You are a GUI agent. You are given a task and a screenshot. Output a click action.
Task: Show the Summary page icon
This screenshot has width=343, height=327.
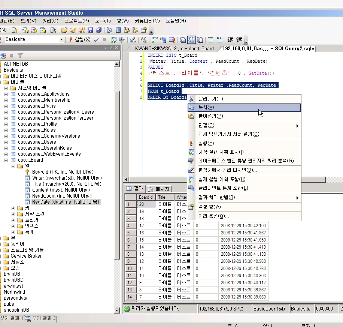point(118,30)
